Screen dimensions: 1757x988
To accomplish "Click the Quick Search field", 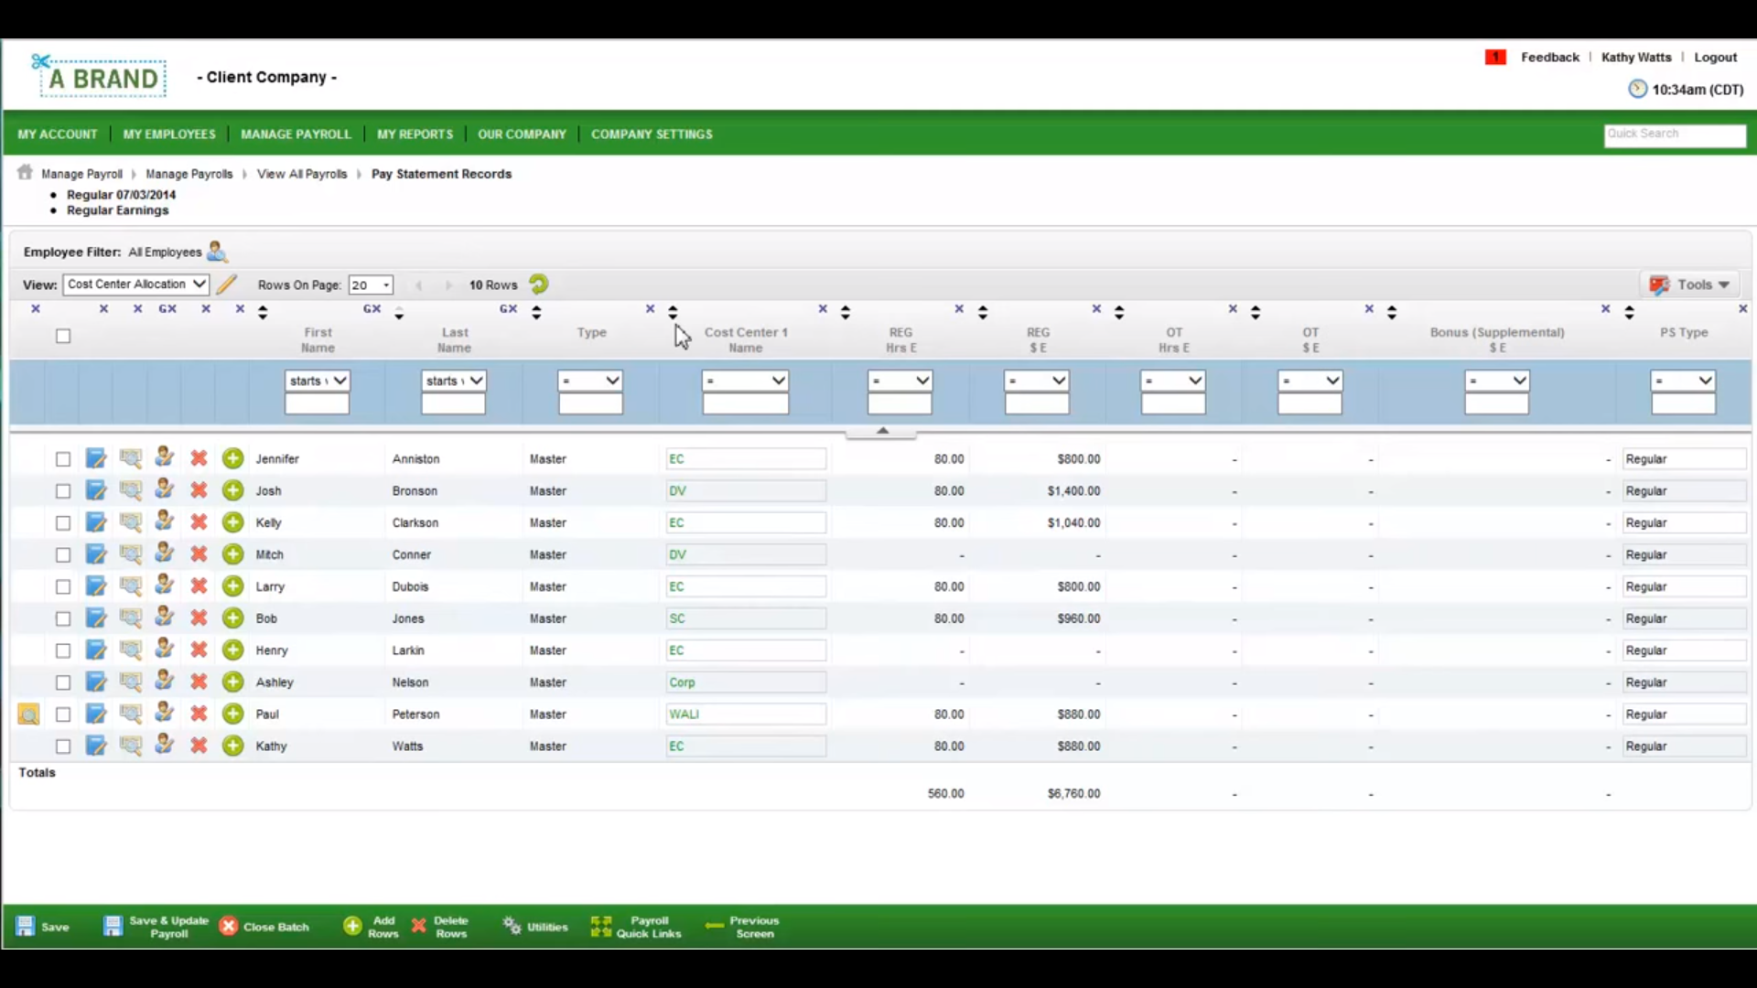I will (1674, 134).
